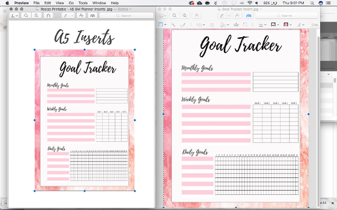The height and width of the screenshot is (210, 337).
Task: Click Search field in Goal Tracker window
Action: [286, 16]
